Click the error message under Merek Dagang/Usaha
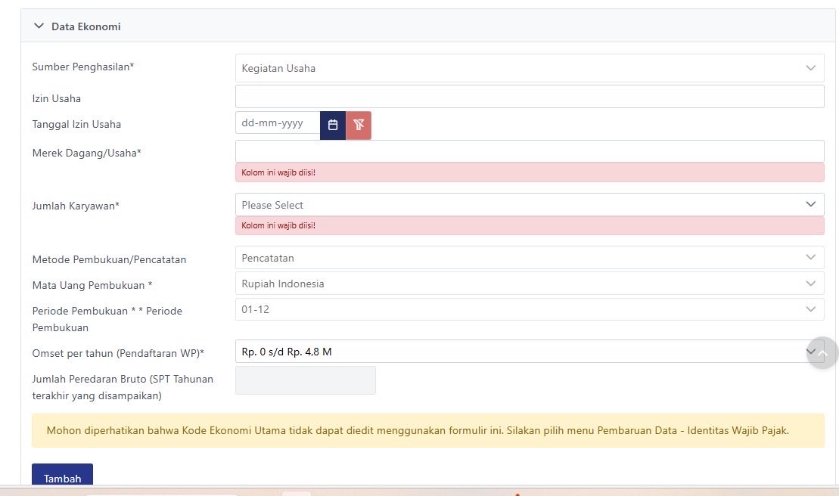839x496 pixels. coord(529,172)
